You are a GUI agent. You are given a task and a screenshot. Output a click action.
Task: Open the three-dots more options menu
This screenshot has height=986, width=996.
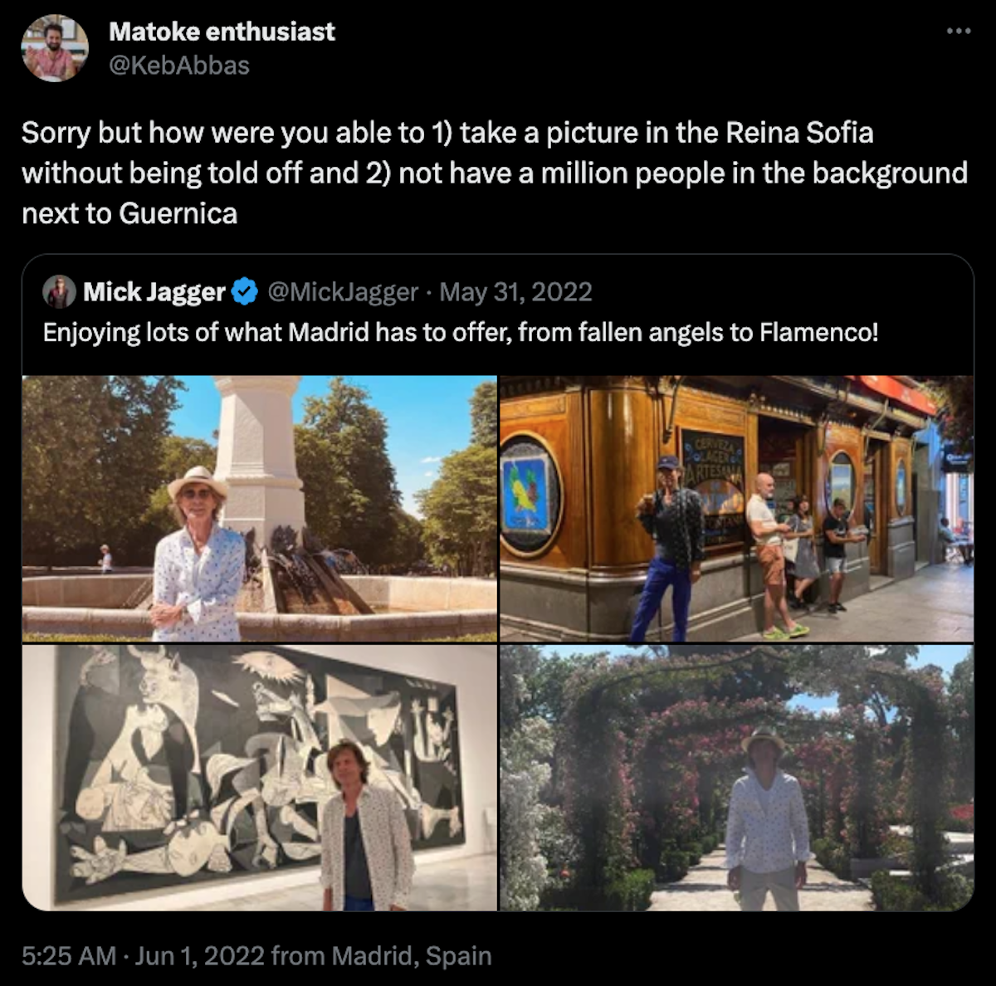(959, 32)
